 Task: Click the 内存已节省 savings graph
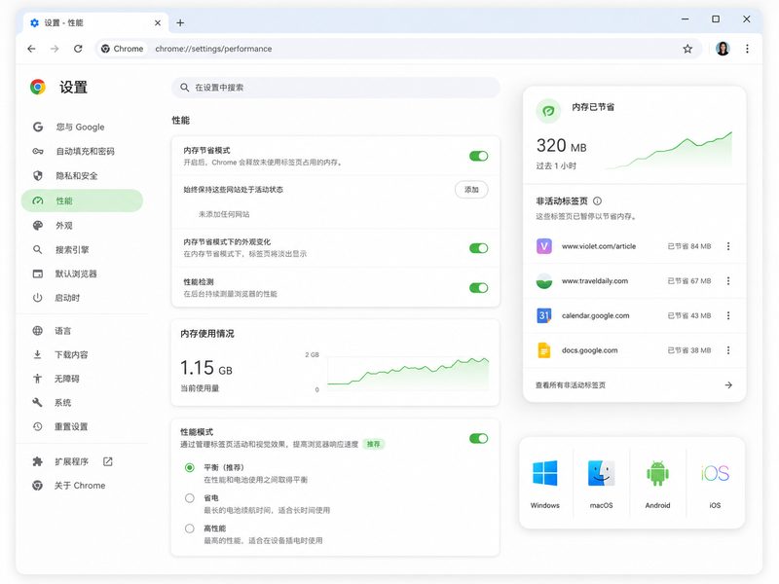(671, 150)
